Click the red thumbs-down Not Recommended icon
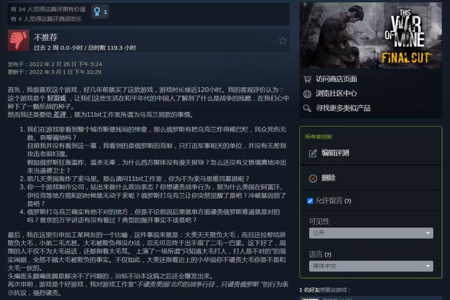This screenshot has height=300, width=450. tap(18, 40)
